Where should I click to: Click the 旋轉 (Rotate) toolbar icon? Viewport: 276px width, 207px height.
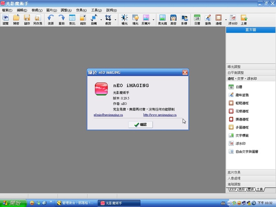[x=94, y=19]
